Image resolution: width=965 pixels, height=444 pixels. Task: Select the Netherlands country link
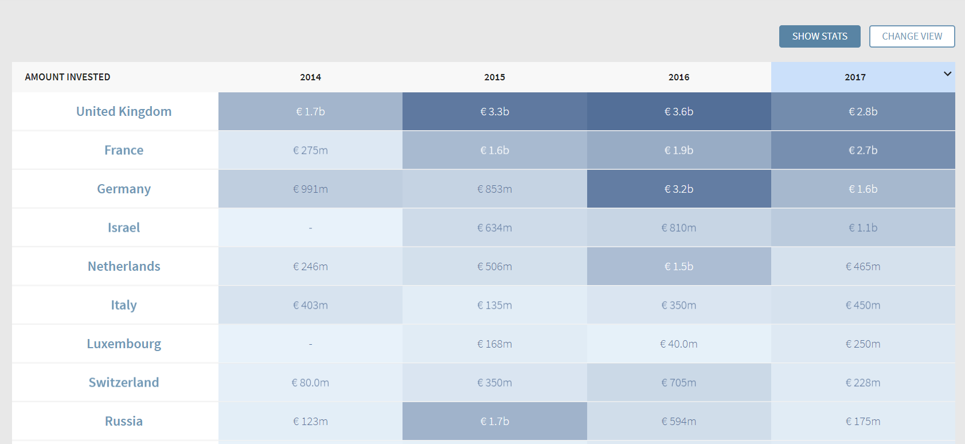(x=124, y=267)
